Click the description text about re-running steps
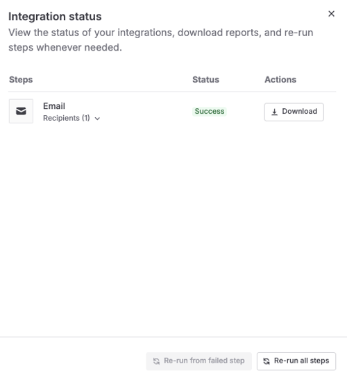The image size is (347, 380). click(161, 40)
